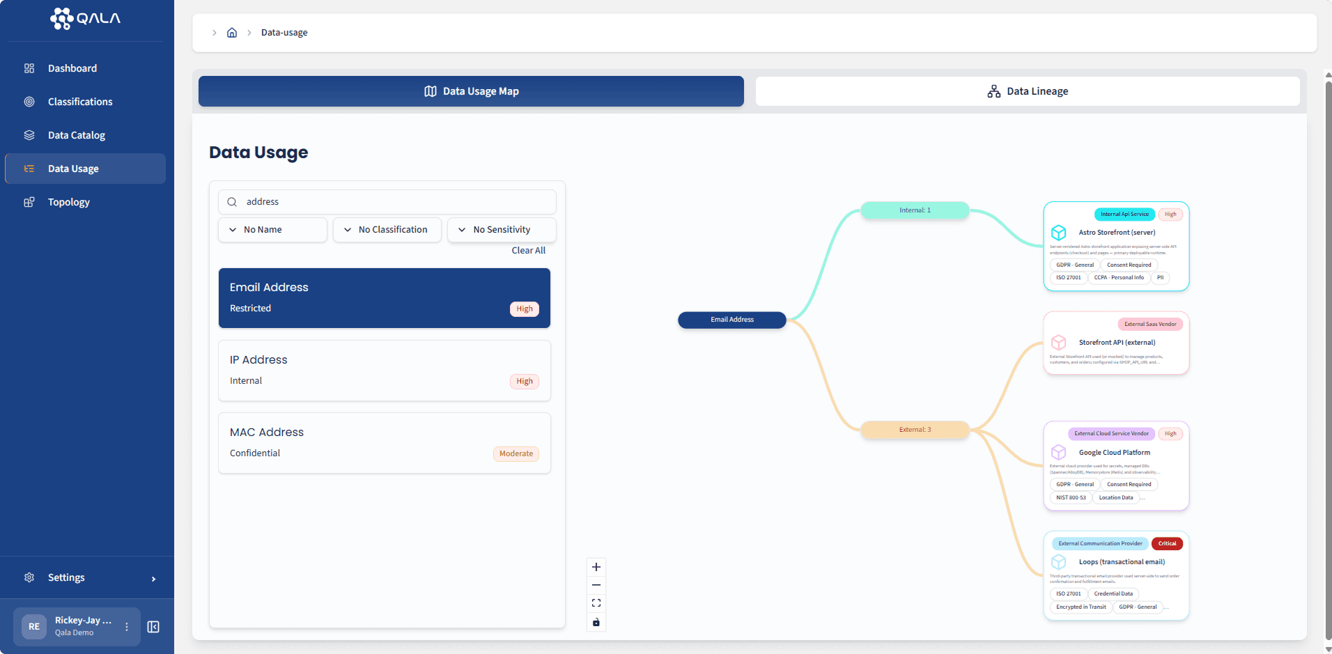
Task: Click the Critical badge on Loops
Action: click(1167, 544)
